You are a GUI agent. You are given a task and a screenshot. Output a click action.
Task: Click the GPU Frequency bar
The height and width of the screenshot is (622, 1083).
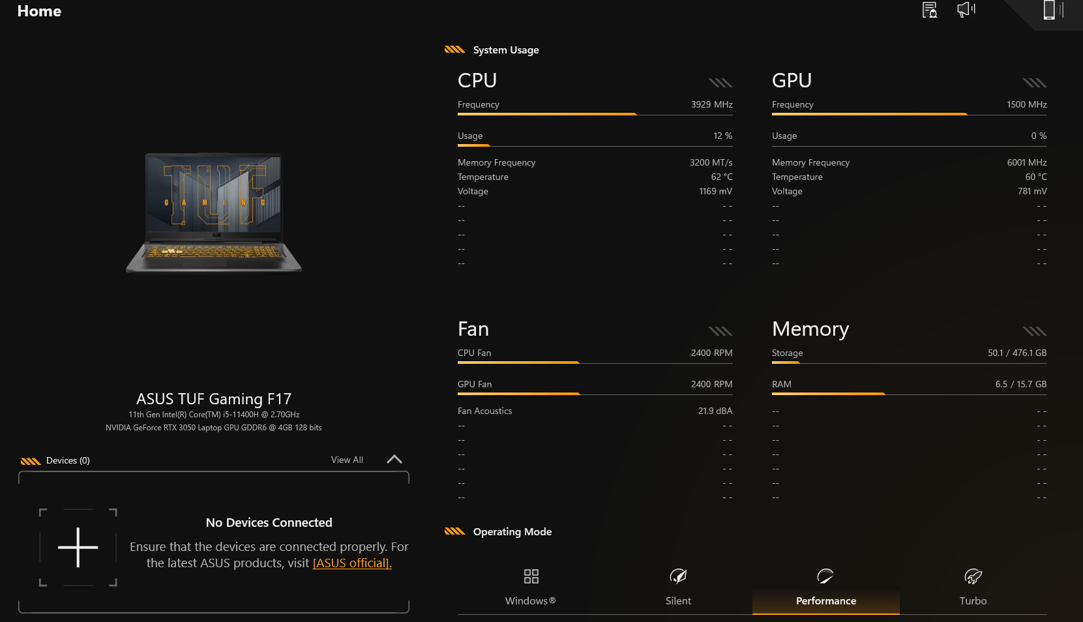(910, 114)
